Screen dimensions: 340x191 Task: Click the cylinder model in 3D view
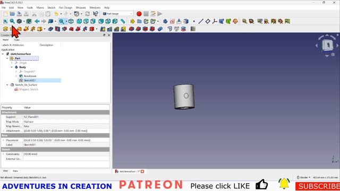pyautogui.click(x=184, y=97)
